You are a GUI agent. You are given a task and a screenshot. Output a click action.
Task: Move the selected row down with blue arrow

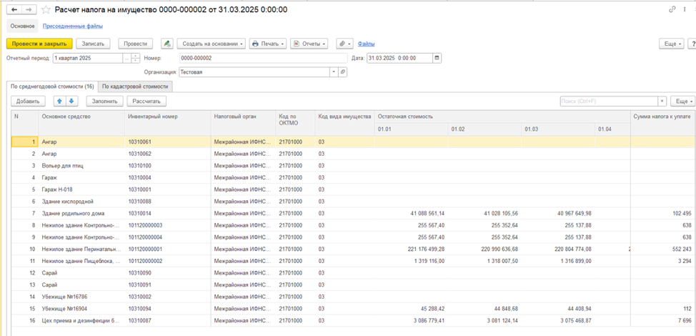coord(71,102)
